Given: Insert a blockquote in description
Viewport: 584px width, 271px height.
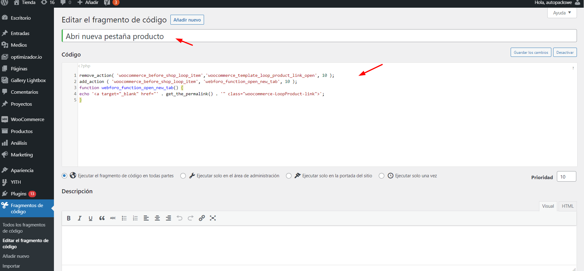Looking at the screenshot, I should tap(102, 218).
